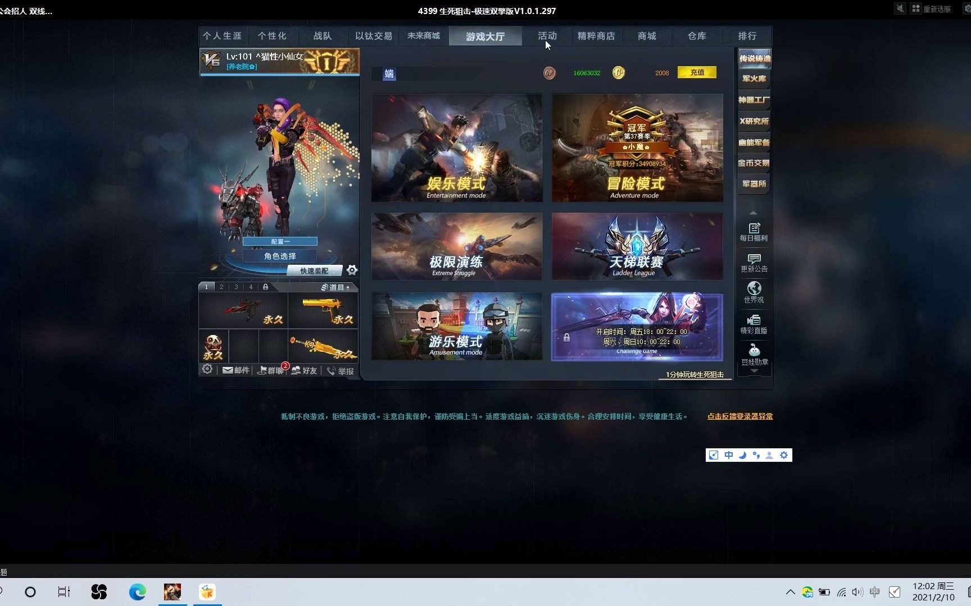The width and height of the screenshot is (971, 606).
Task: Select the 游戏大厅 tab
Action: (485, 36)
